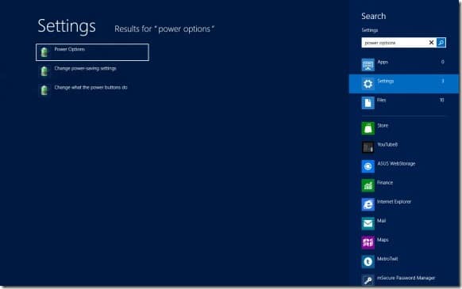Select the Settings search category
The width and height of the screenshot is (462, 289).
pyautogui.click(x=404, y=84)
